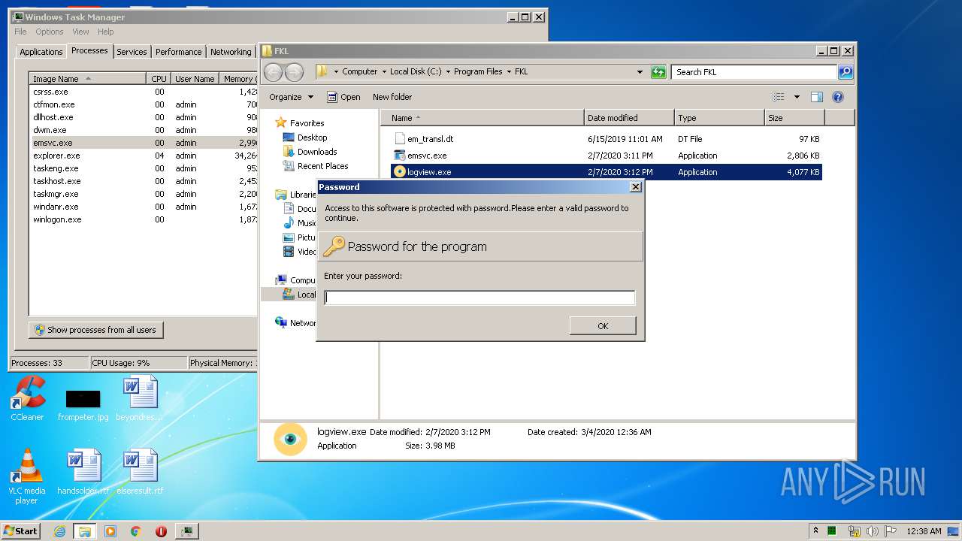Viewport: 962px width, 541px height.
Task: Click OK in the Password dialog
Action: point(603,325)
